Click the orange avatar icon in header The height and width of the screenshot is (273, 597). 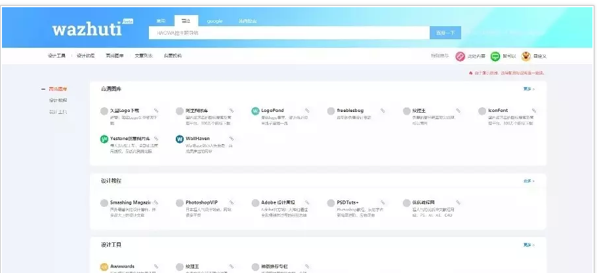pyautogui.click(x=525, y=56)
